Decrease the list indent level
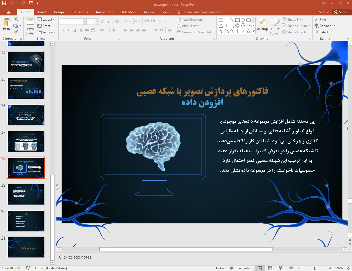This screenshot has width=352, height=271. [x=147, y=22]
